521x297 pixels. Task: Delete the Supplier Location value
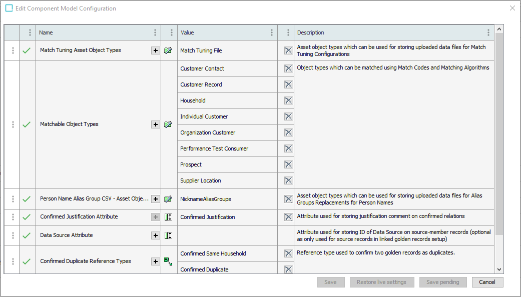pos(288,180)
